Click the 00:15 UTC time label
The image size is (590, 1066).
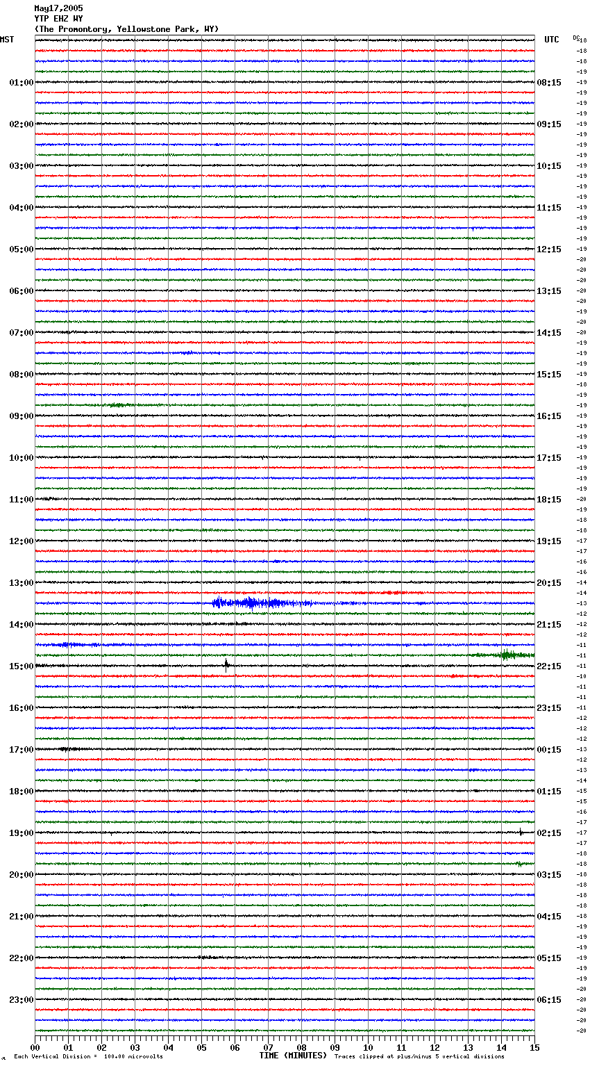(x=549, y=750)
